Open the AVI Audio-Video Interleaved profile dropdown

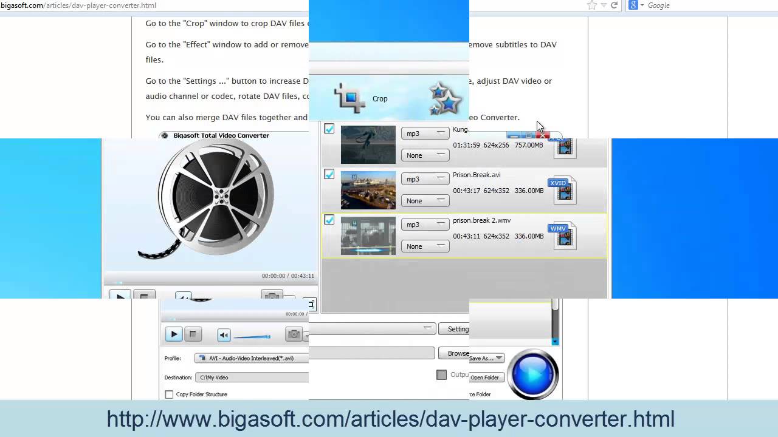[252, 358]
